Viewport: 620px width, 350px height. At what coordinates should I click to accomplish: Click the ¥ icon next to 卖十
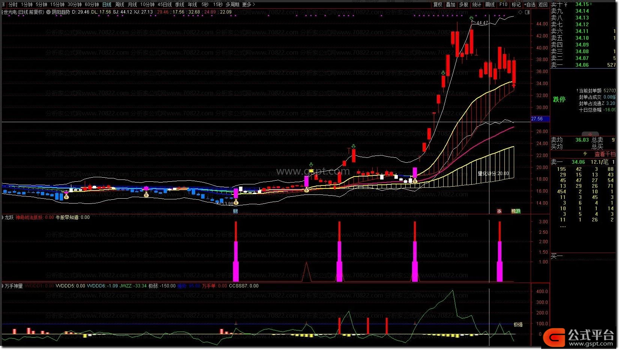566,4
